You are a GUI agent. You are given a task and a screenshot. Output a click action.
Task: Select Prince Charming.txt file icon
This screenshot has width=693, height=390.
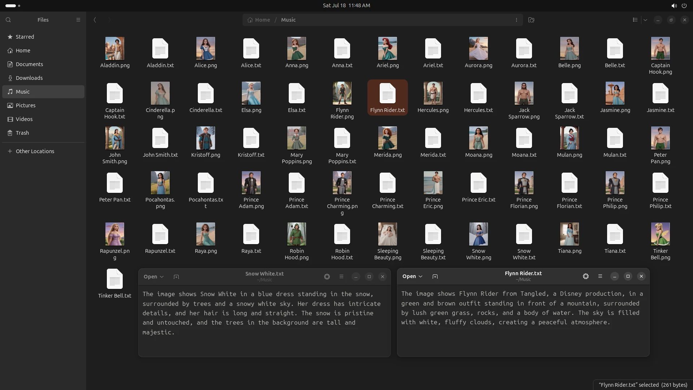[x=388, y=183]
